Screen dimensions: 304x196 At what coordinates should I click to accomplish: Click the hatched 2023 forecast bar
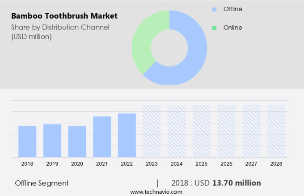(x=152, y=131)
